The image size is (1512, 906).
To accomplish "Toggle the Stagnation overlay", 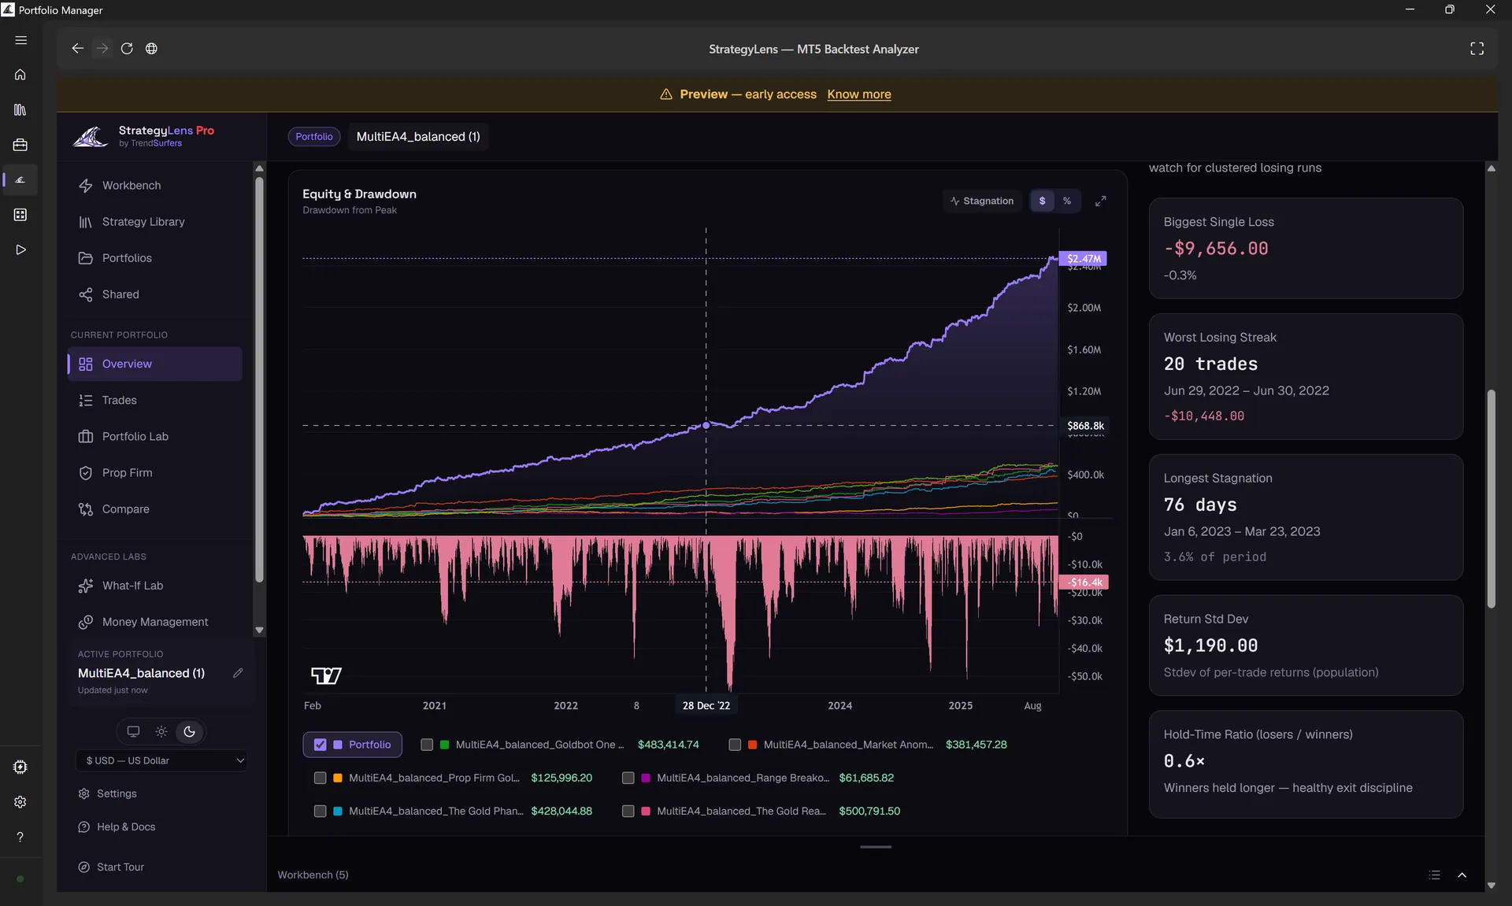I will (x=982, y=201).
